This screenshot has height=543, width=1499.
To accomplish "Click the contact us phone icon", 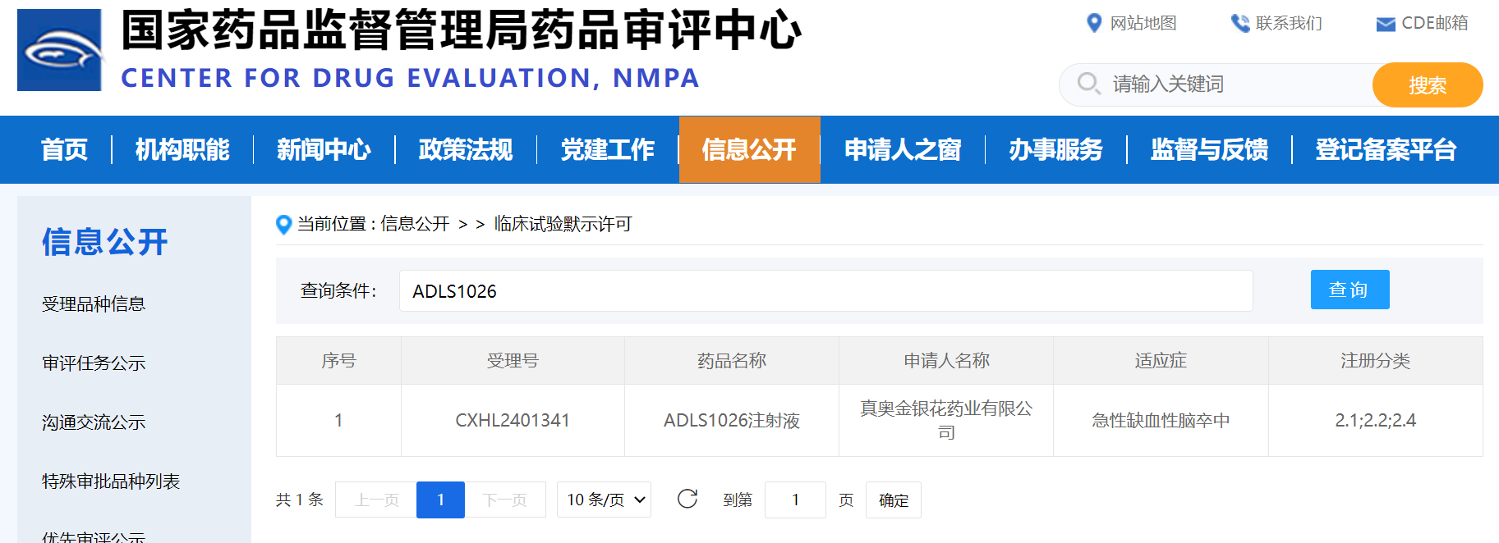I will tap(1239, 23).
